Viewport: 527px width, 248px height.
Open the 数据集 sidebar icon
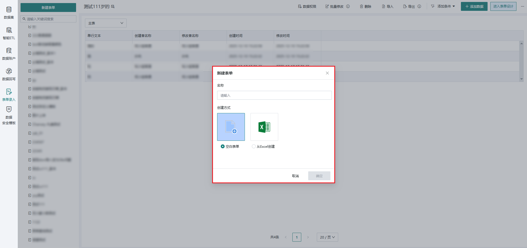pyautogui.click(x=9, y=12)
